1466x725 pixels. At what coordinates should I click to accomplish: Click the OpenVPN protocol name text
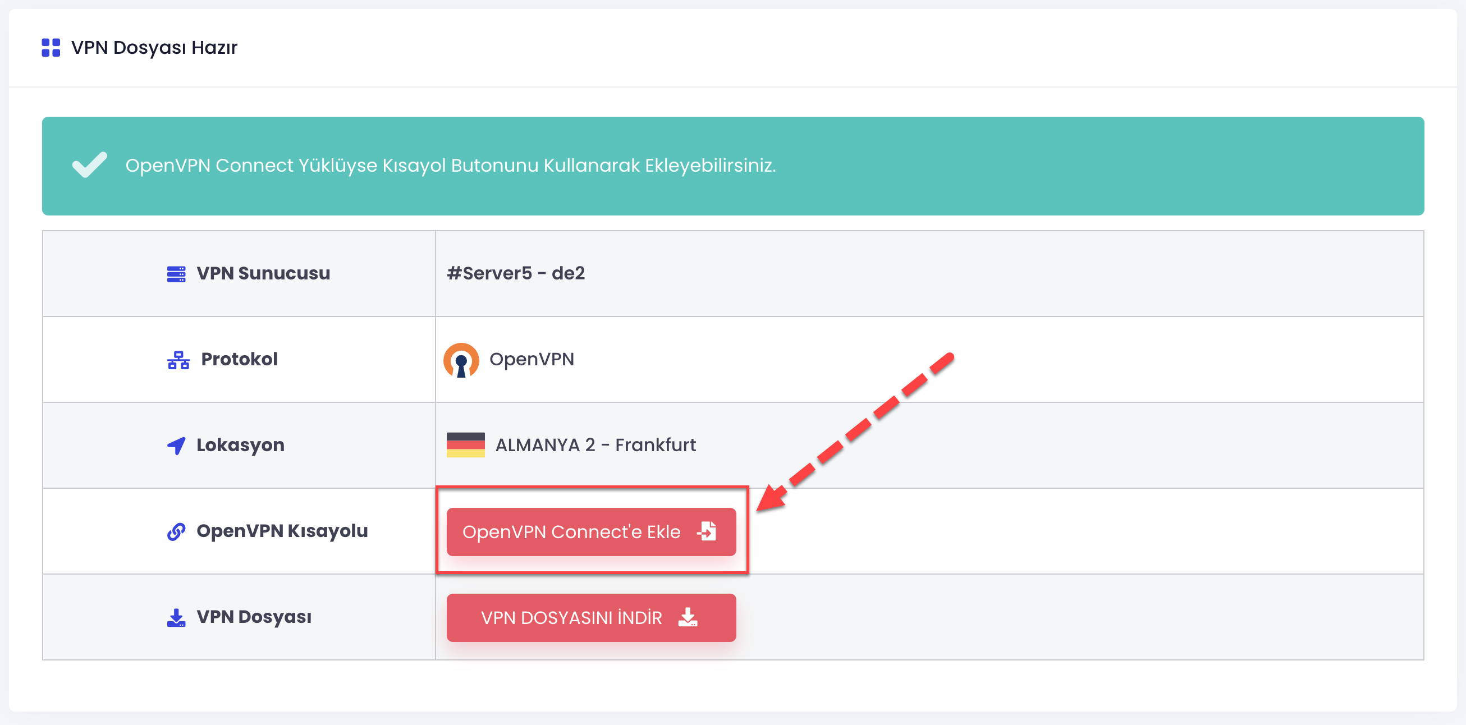pyautogui.click(x=532, y=360)
